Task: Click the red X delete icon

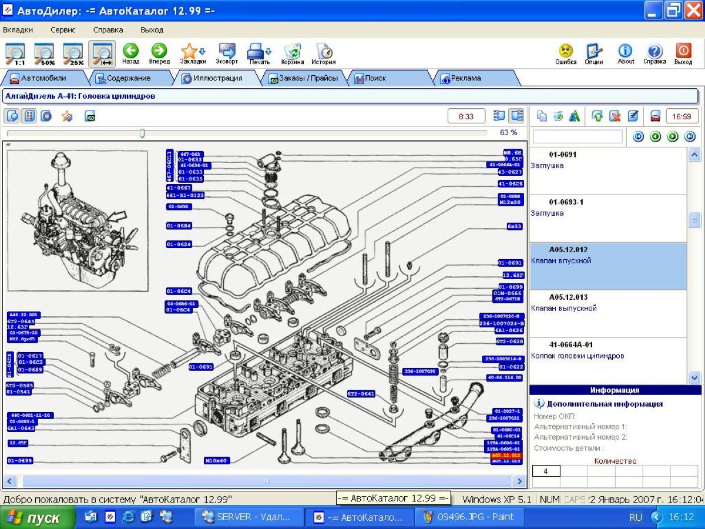Action: pyautogui.click(x=615, y=116)
